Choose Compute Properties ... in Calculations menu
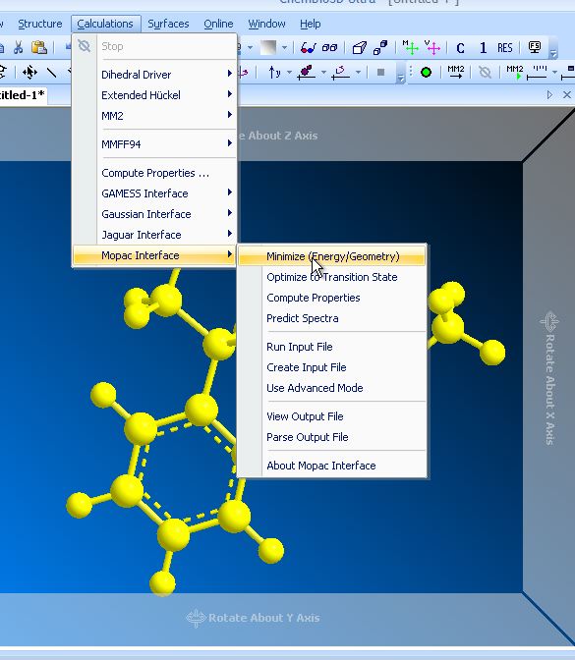 point(154,173)
